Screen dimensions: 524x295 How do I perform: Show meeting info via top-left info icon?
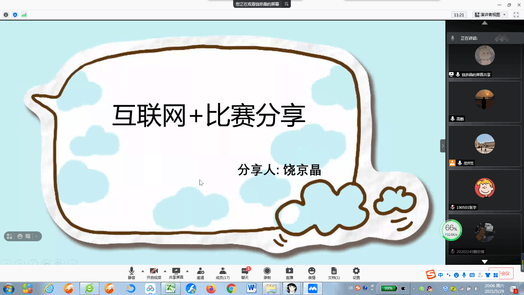[x=6, y=15]
